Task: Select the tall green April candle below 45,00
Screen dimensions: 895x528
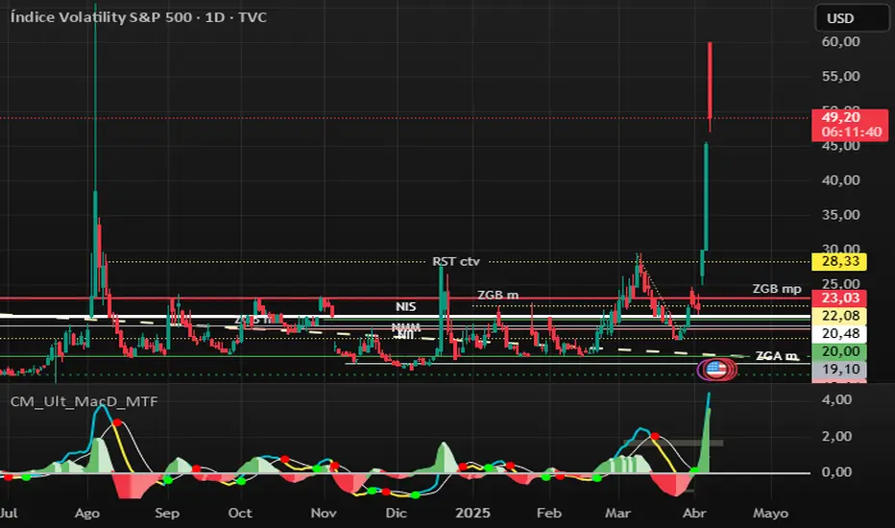Action: pos(706,197)
